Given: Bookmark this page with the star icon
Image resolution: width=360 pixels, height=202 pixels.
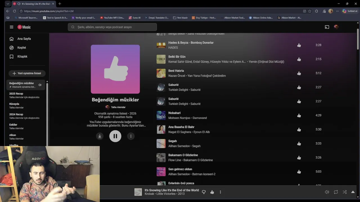Looking at the screenshot, I should coord(310,11).
